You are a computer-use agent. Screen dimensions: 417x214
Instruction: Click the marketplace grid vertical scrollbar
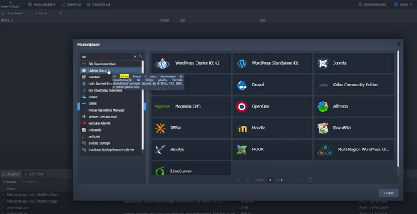(398, 109)
